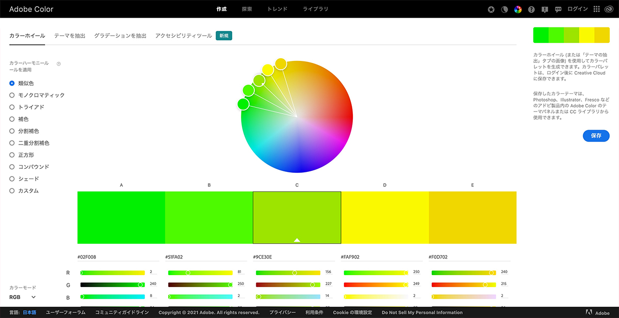Open the RGB color mode dropdown
The image size is (619, 318).
click(23, 297)
